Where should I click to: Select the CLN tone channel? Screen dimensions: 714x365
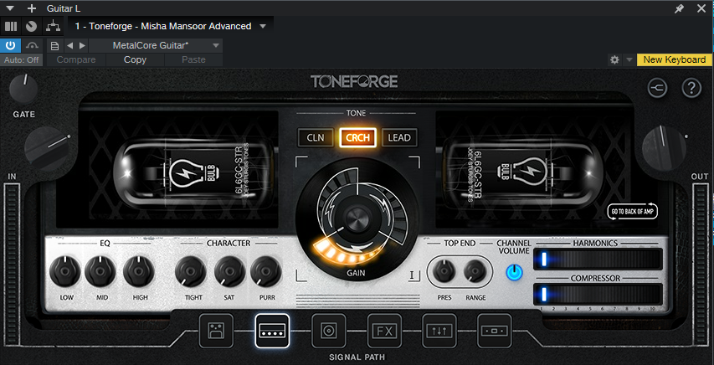(316, 137)
